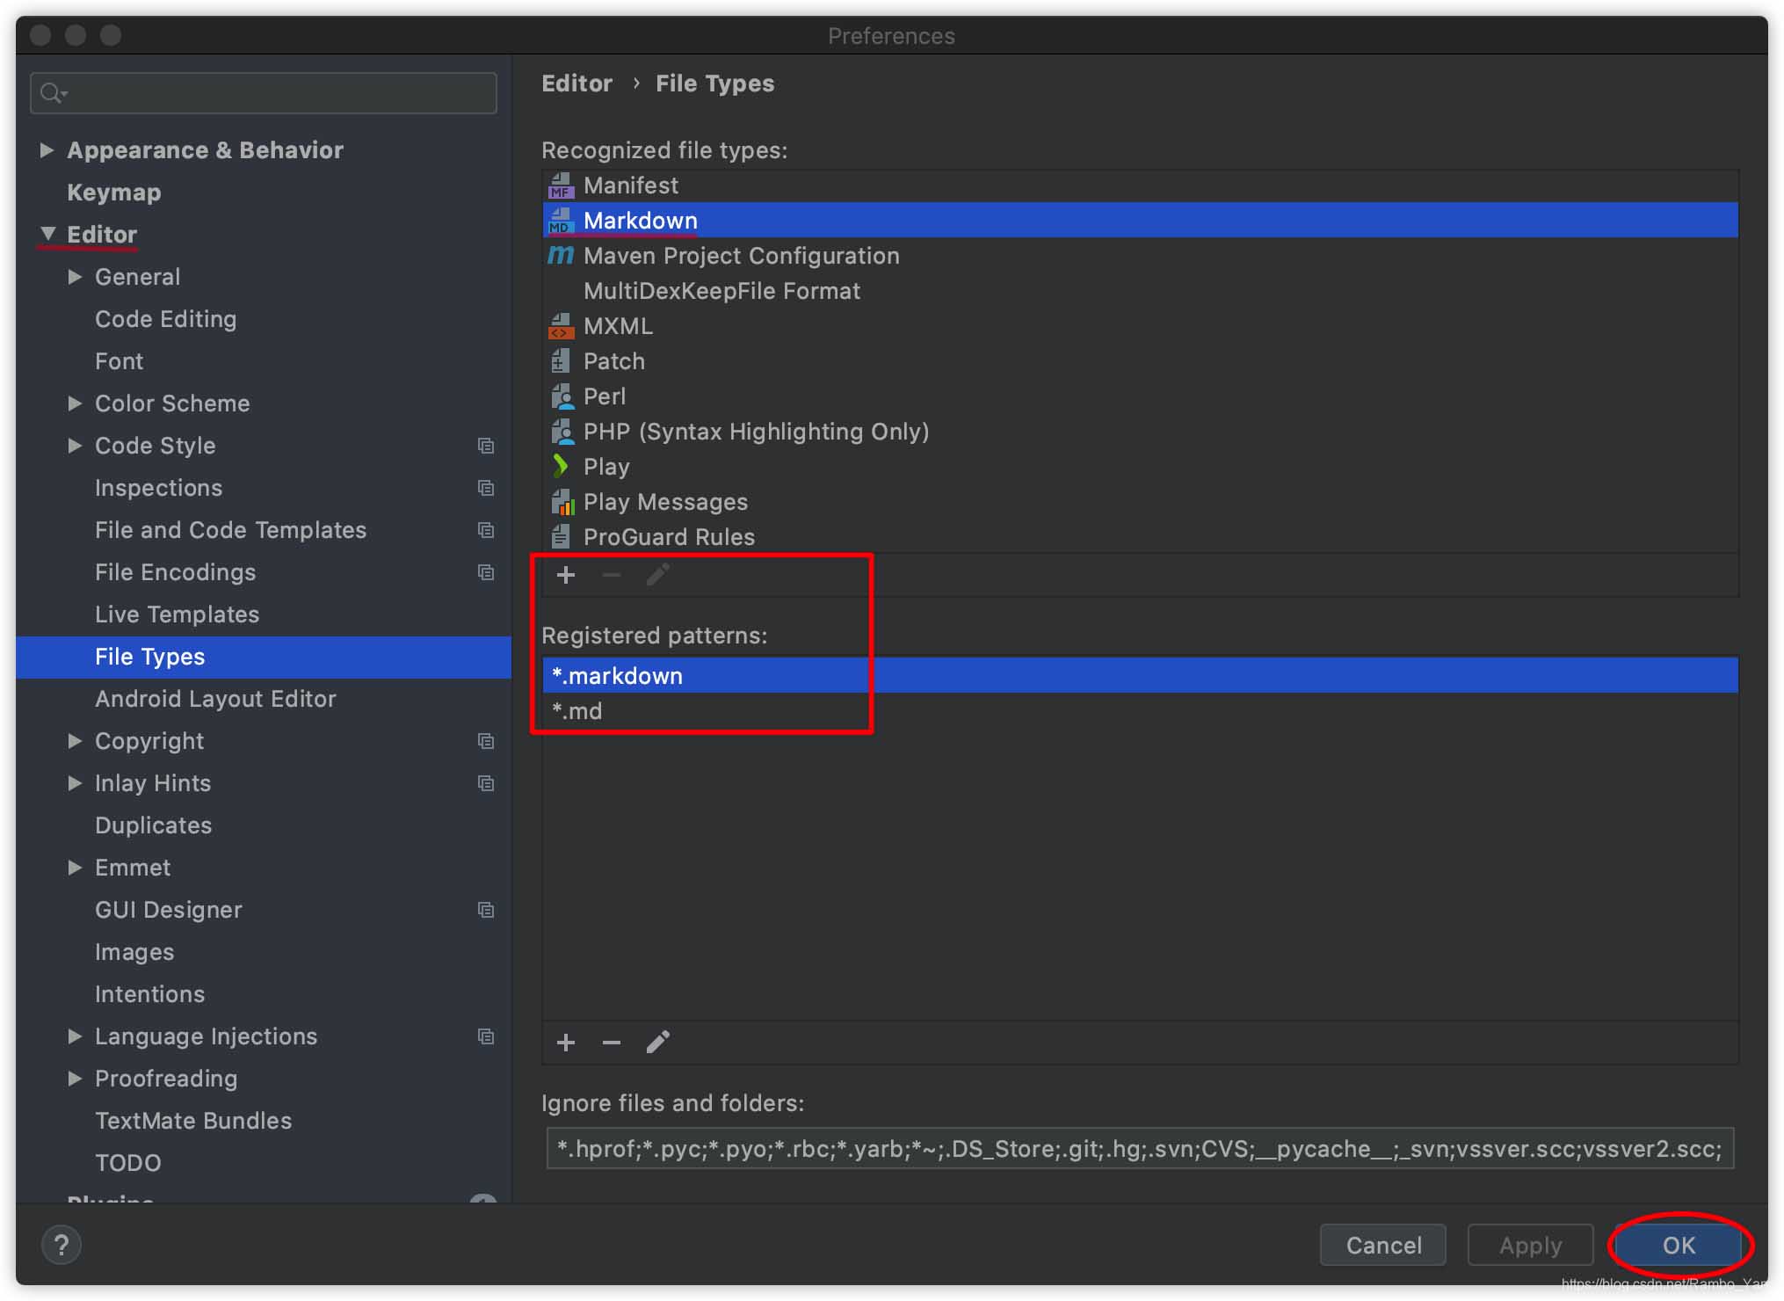Focus the preferences search field

(264, 93)
